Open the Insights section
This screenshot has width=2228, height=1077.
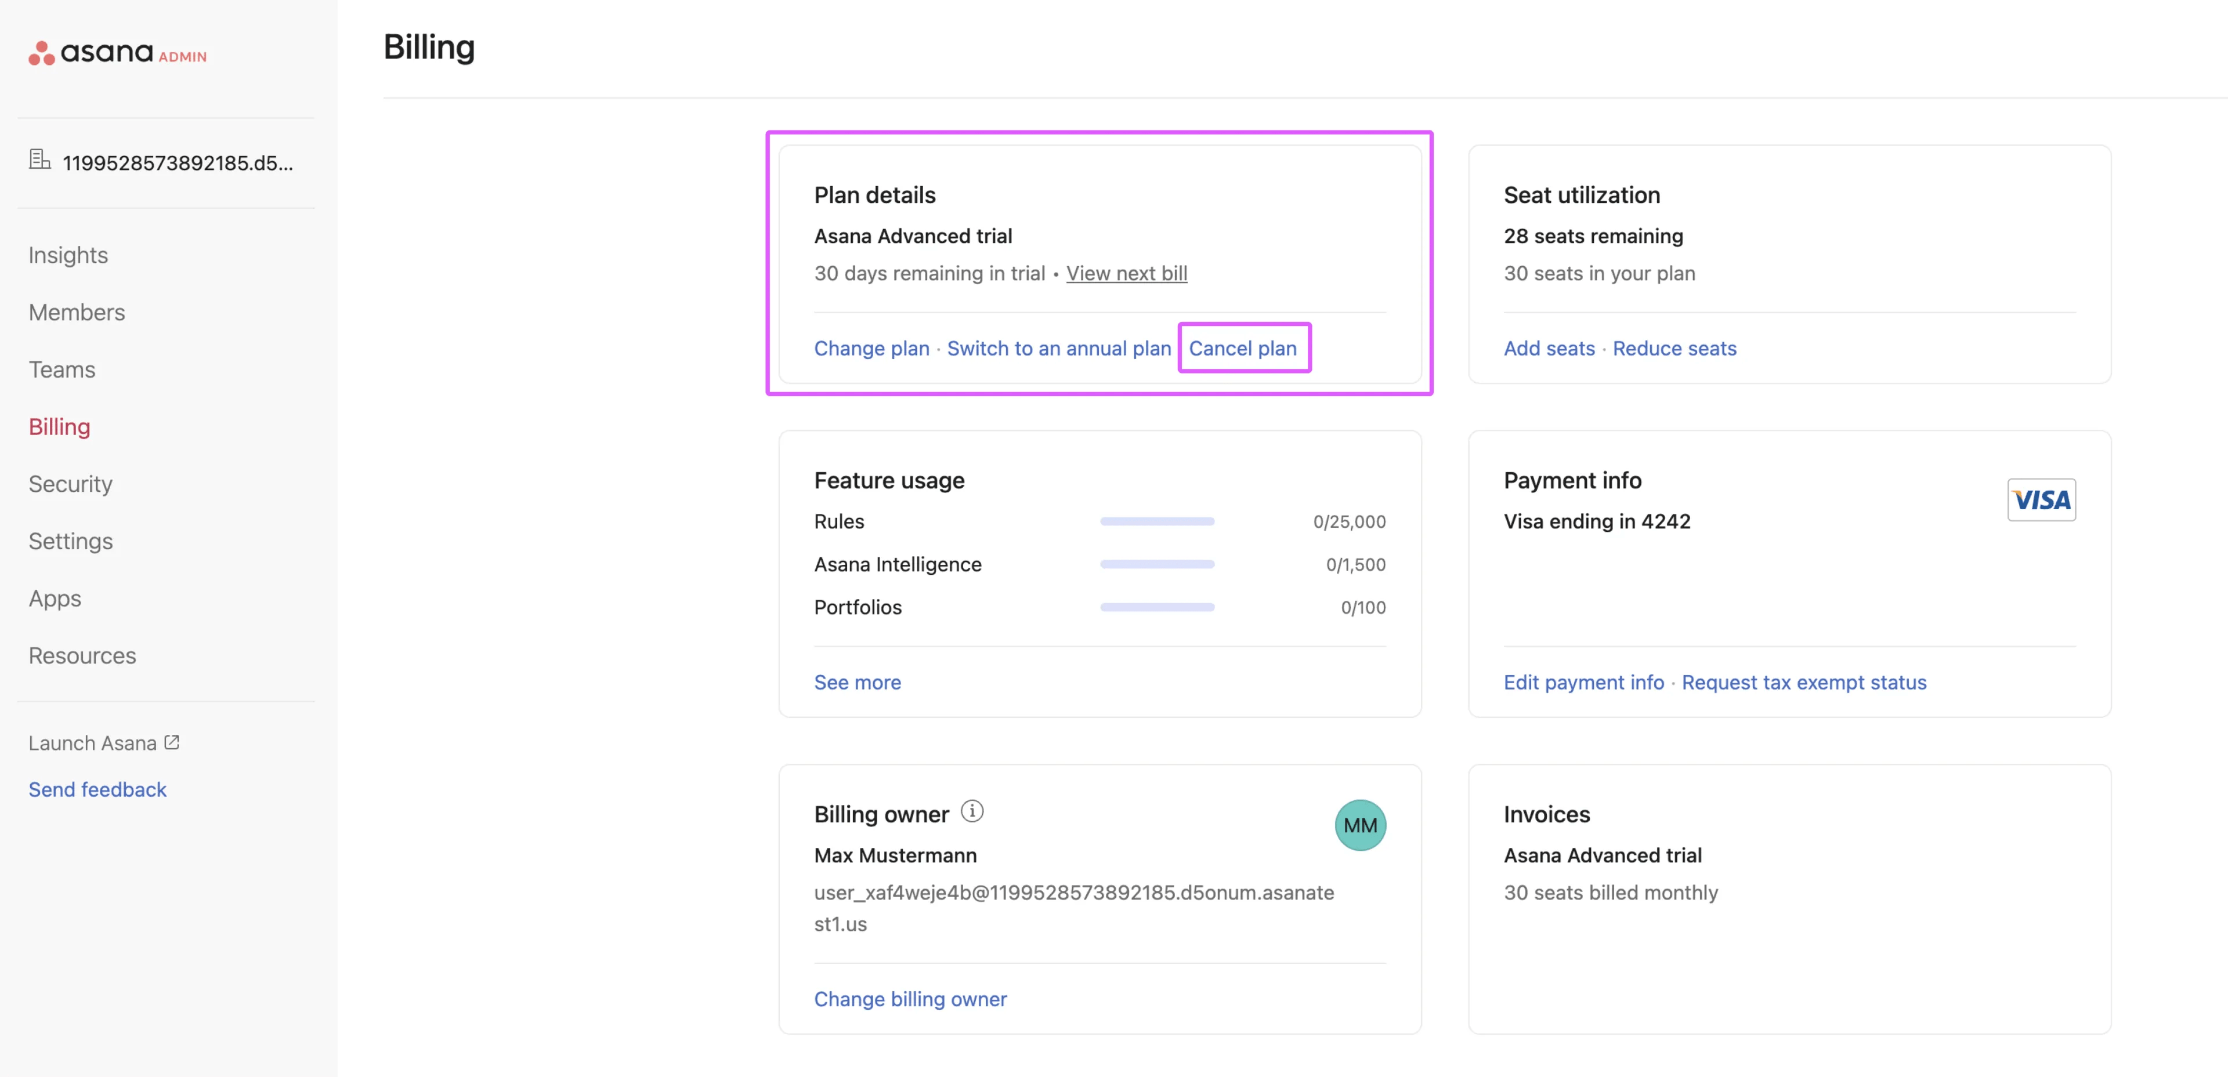(68, 255)
